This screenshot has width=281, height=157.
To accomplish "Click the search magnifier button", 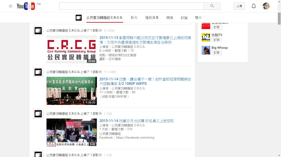I will click(x=212, y=6).
